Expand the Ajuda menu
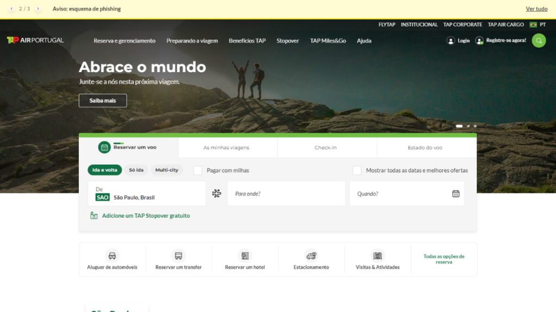Viewport: 556px width, 312px height. (364, 41)
